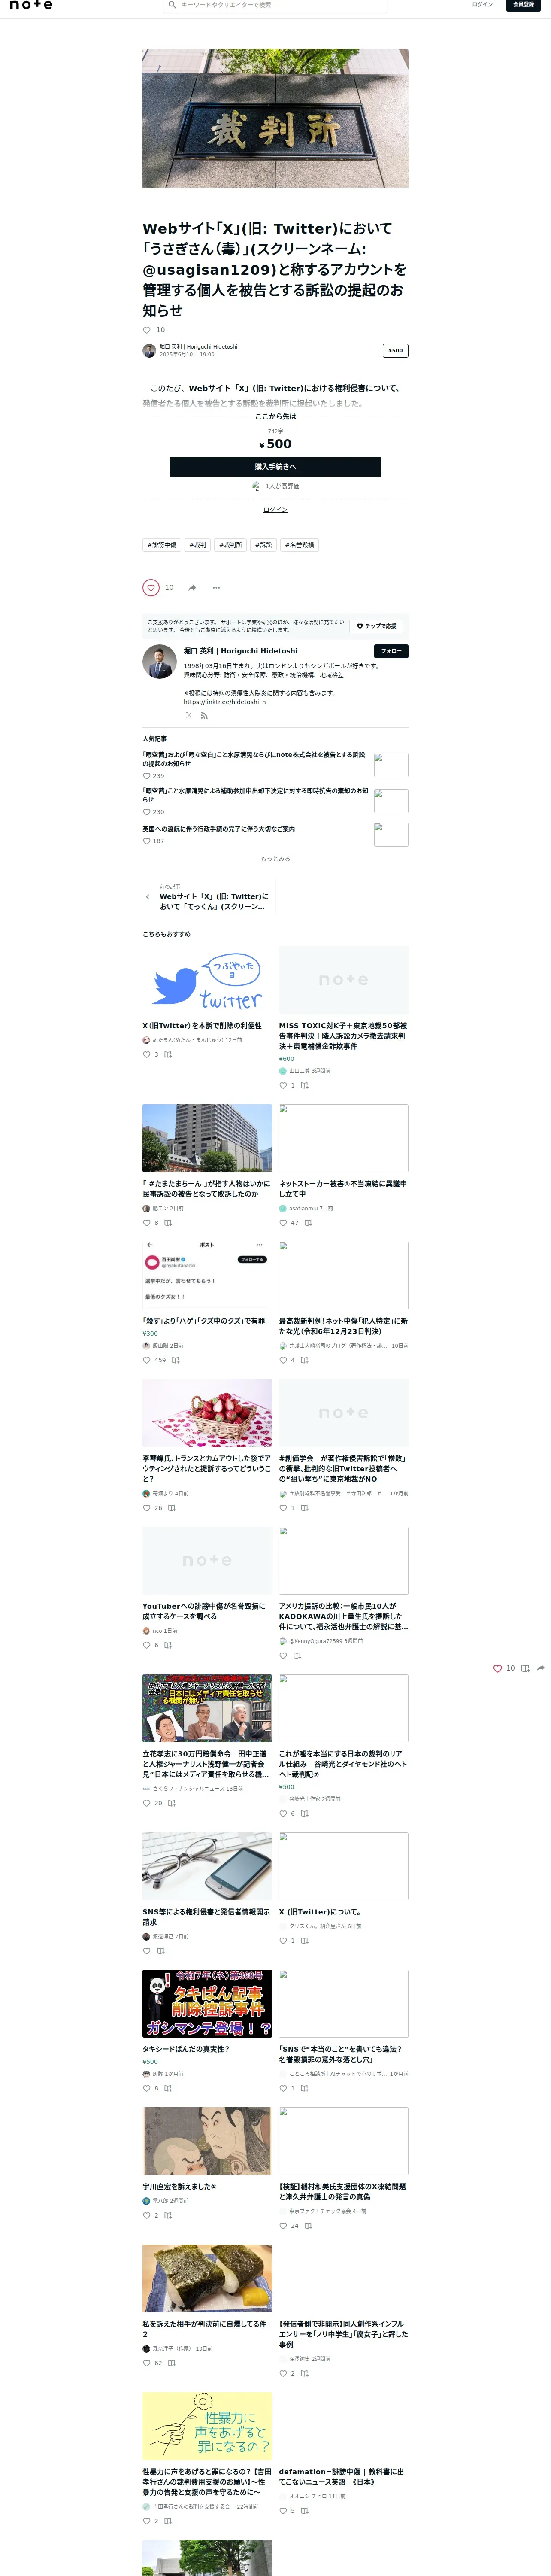Focus the keyword and creator search field
Image resolution: width=551 pixels, height=2576 pixels.
(x=275, y=5)
